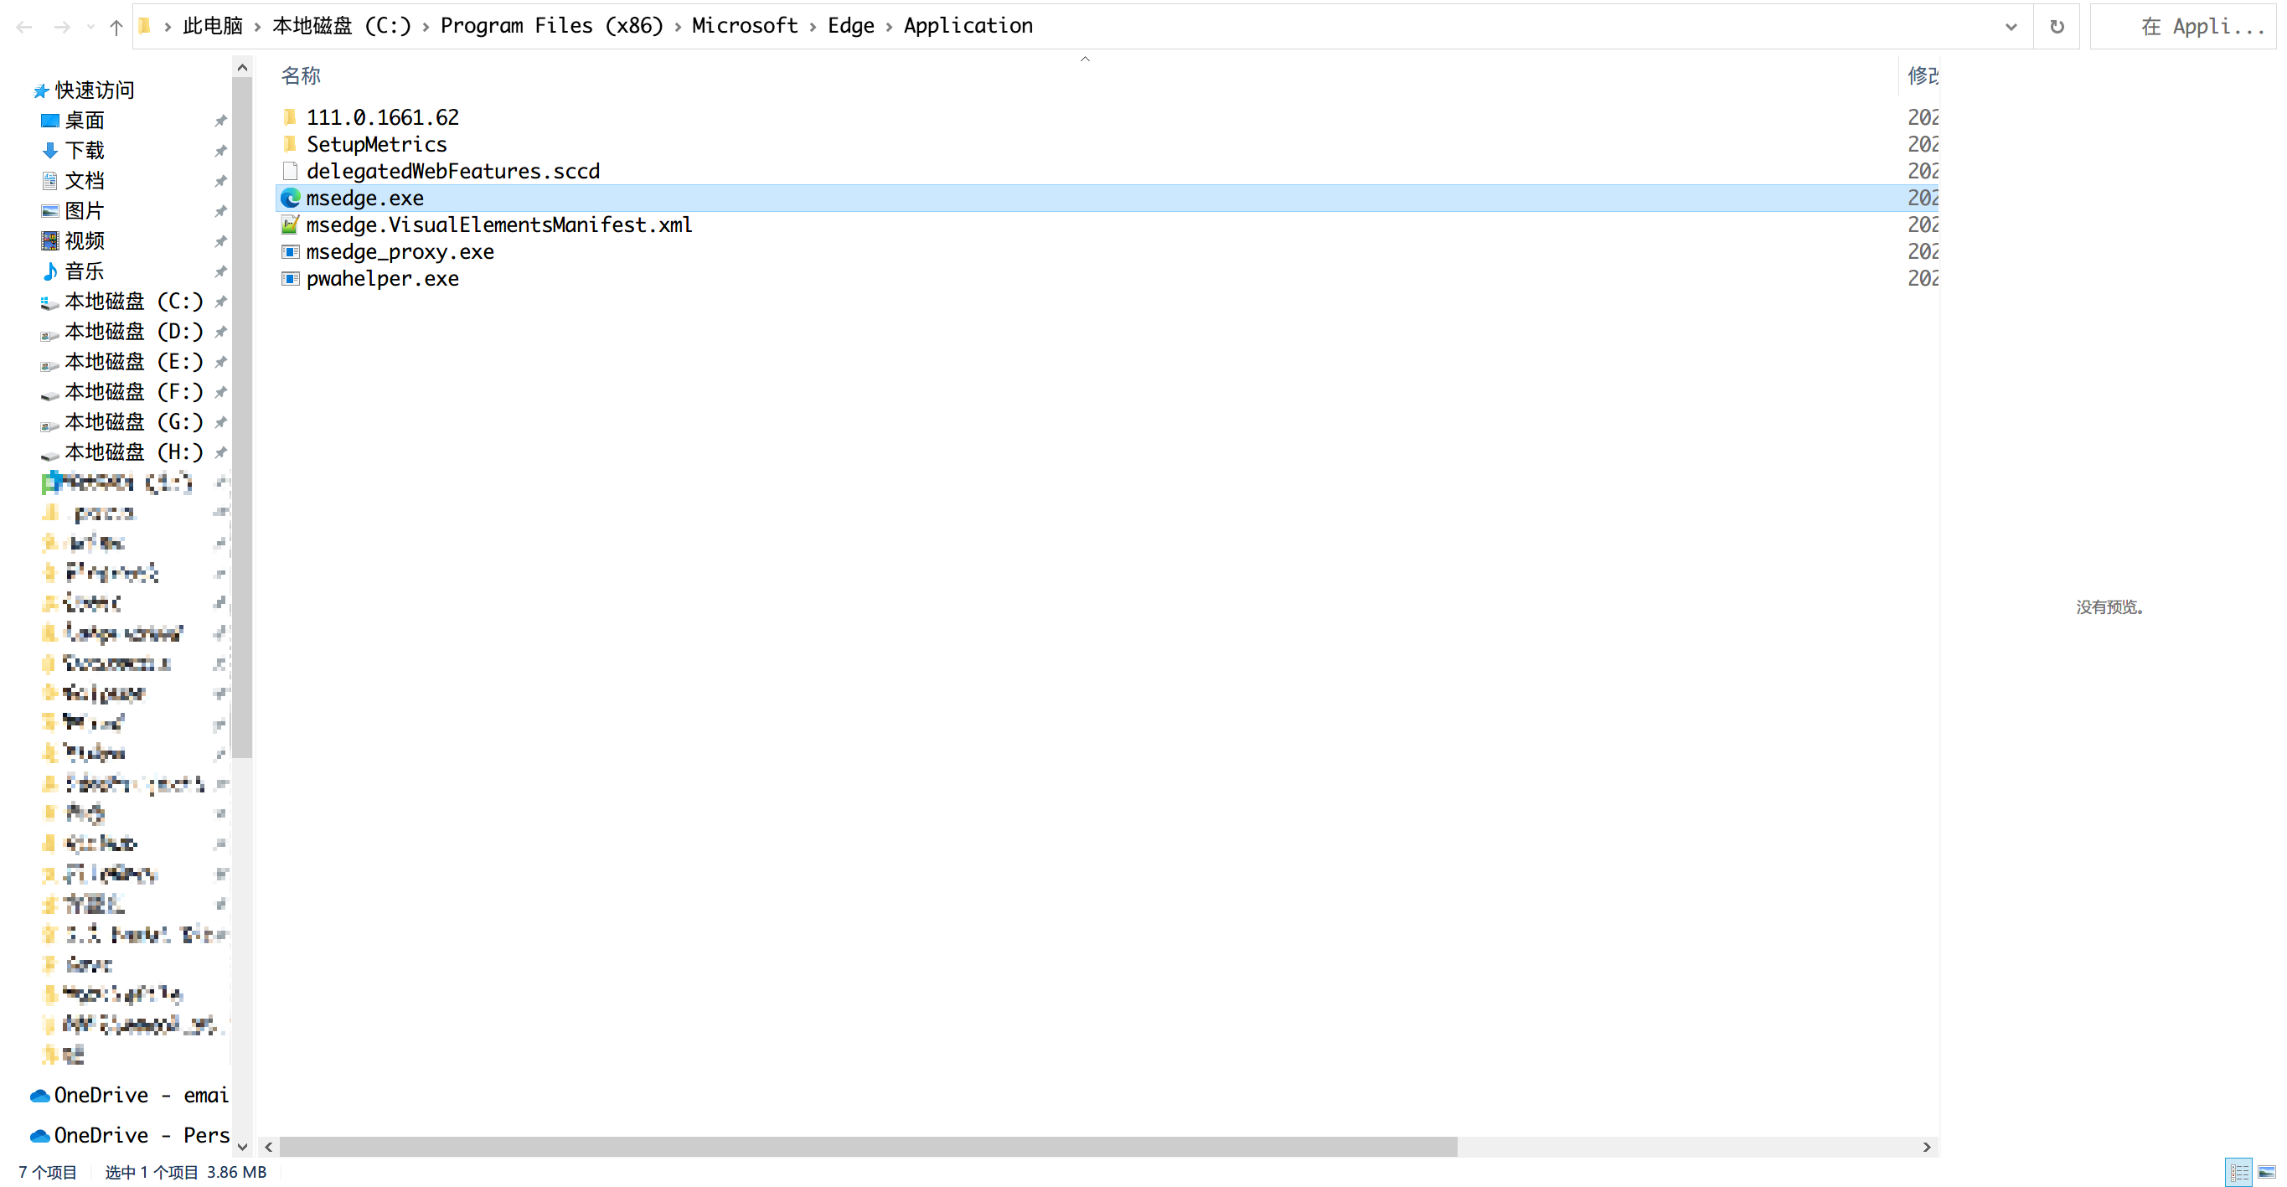Click the Refresh button in the address bar
The width and height of the screenshot is (2287, 1187).
tap(2056, 27)
